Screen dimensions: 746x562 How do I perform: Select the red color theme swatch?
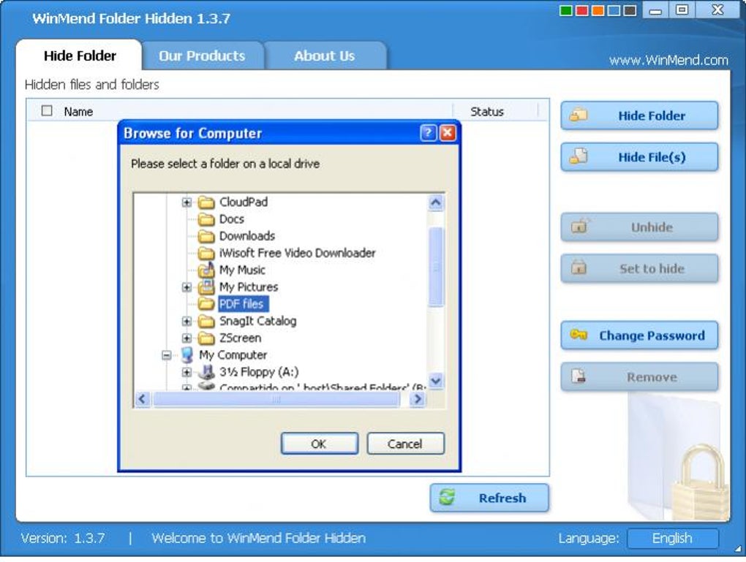coord(581,10)
